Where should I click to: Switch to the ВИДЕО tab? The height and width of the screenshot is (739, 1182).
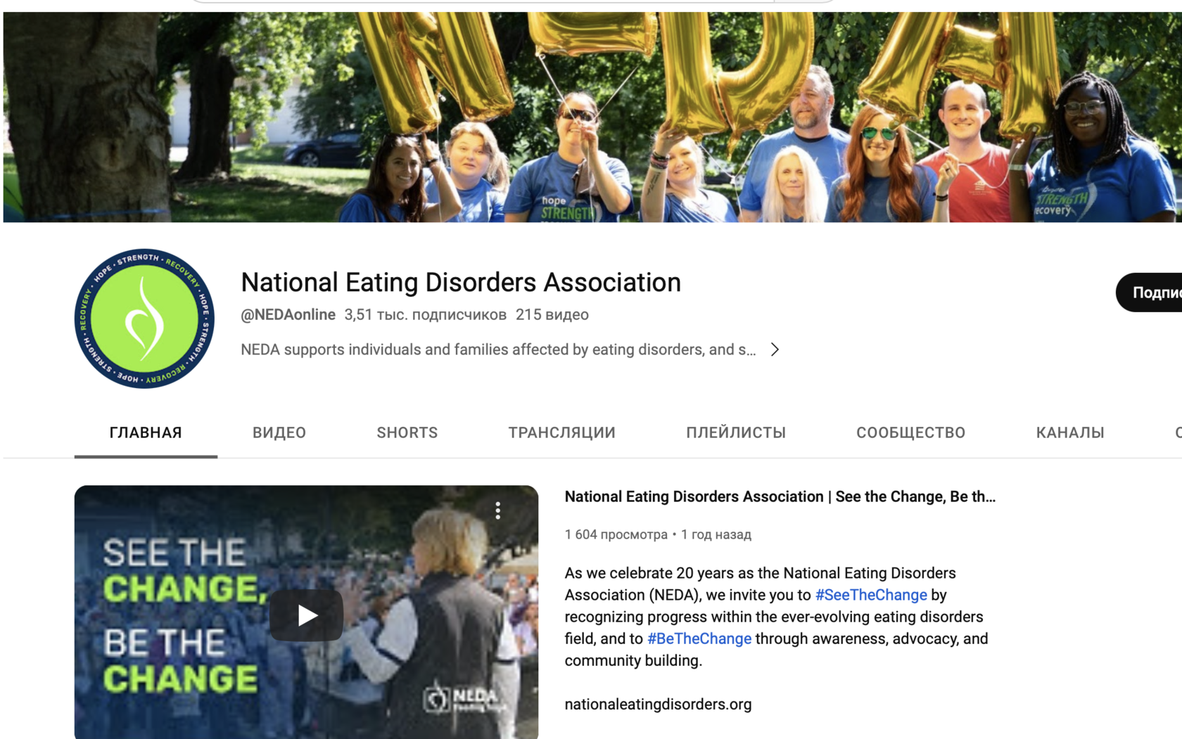279,432
